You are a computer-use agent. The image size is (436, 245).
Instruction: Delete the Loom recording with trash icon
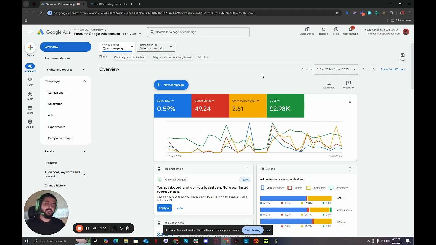tap(128, 228)
